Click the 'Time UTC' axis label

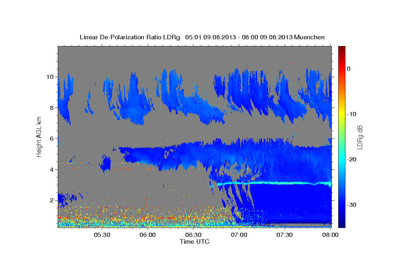click(194, 242)
